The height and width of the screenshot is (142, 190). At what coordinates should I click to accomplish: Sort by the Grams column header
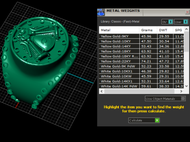click(148, 30)
